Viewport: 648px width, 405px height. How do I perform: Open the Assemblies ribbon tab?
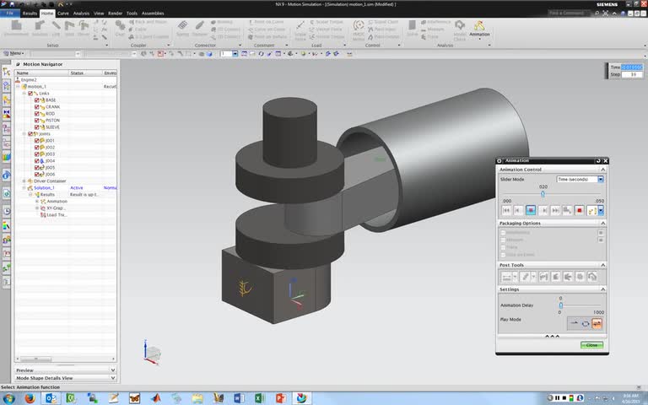click(x=153, y=13)
